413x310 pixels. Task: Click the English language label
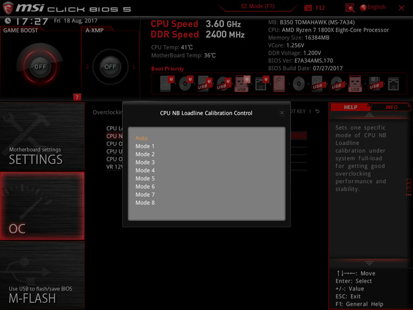(x=376, y=7)
